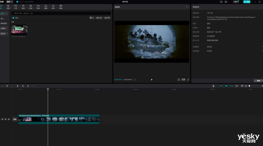Toggle the preview axis

[x=237, y=86]
